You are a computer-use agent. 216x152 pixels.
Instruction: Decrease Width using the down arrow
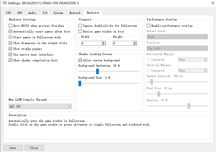(104, 44)
